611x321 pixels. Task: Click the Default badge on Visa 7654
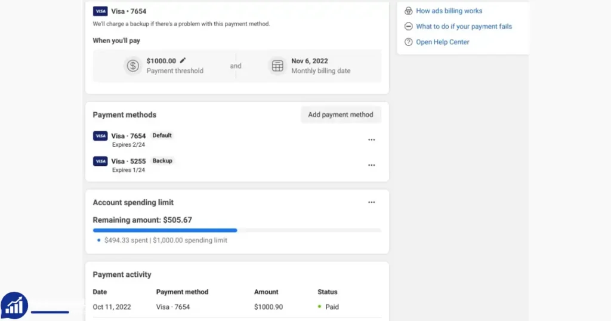point(162,135)
